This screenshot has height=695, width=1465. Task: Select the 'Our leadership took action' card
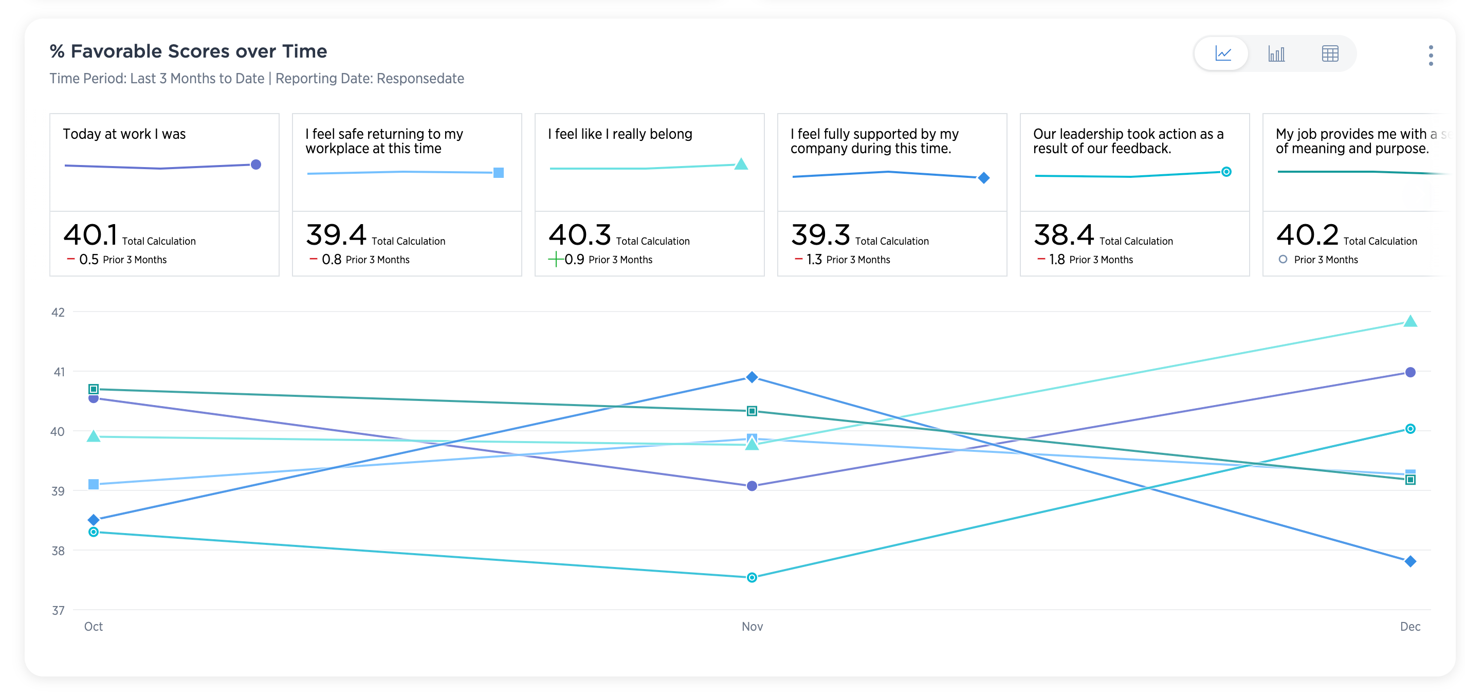[x=1134, y=194]
